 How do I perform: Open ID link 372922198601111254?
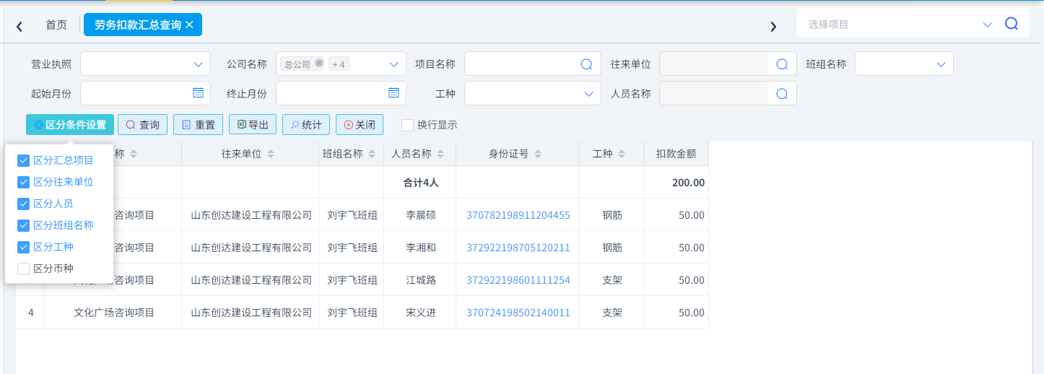click(518, 280)
